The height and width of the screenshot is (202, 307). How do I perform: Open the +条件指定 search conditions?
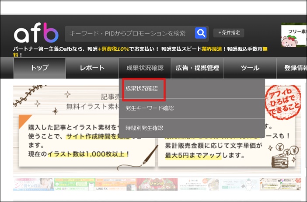(229, 33)
